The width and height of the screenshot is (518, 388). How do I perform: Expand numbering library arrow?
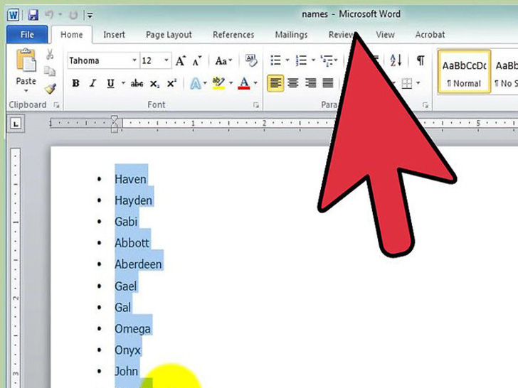click(x=313, y=60)
